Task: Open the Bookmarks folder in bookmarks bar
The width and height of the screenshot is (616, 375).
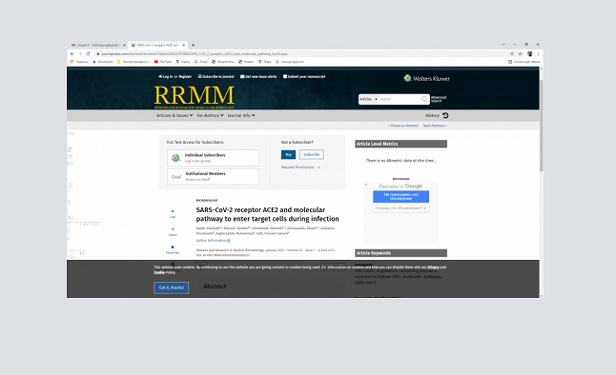Action: point(103,62)
